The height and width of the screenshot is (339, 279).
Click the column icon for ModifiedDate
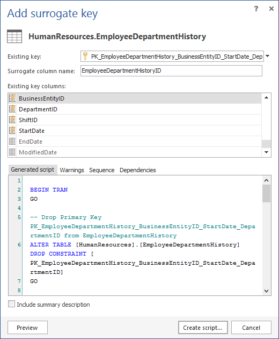click(x=12, y=152)
